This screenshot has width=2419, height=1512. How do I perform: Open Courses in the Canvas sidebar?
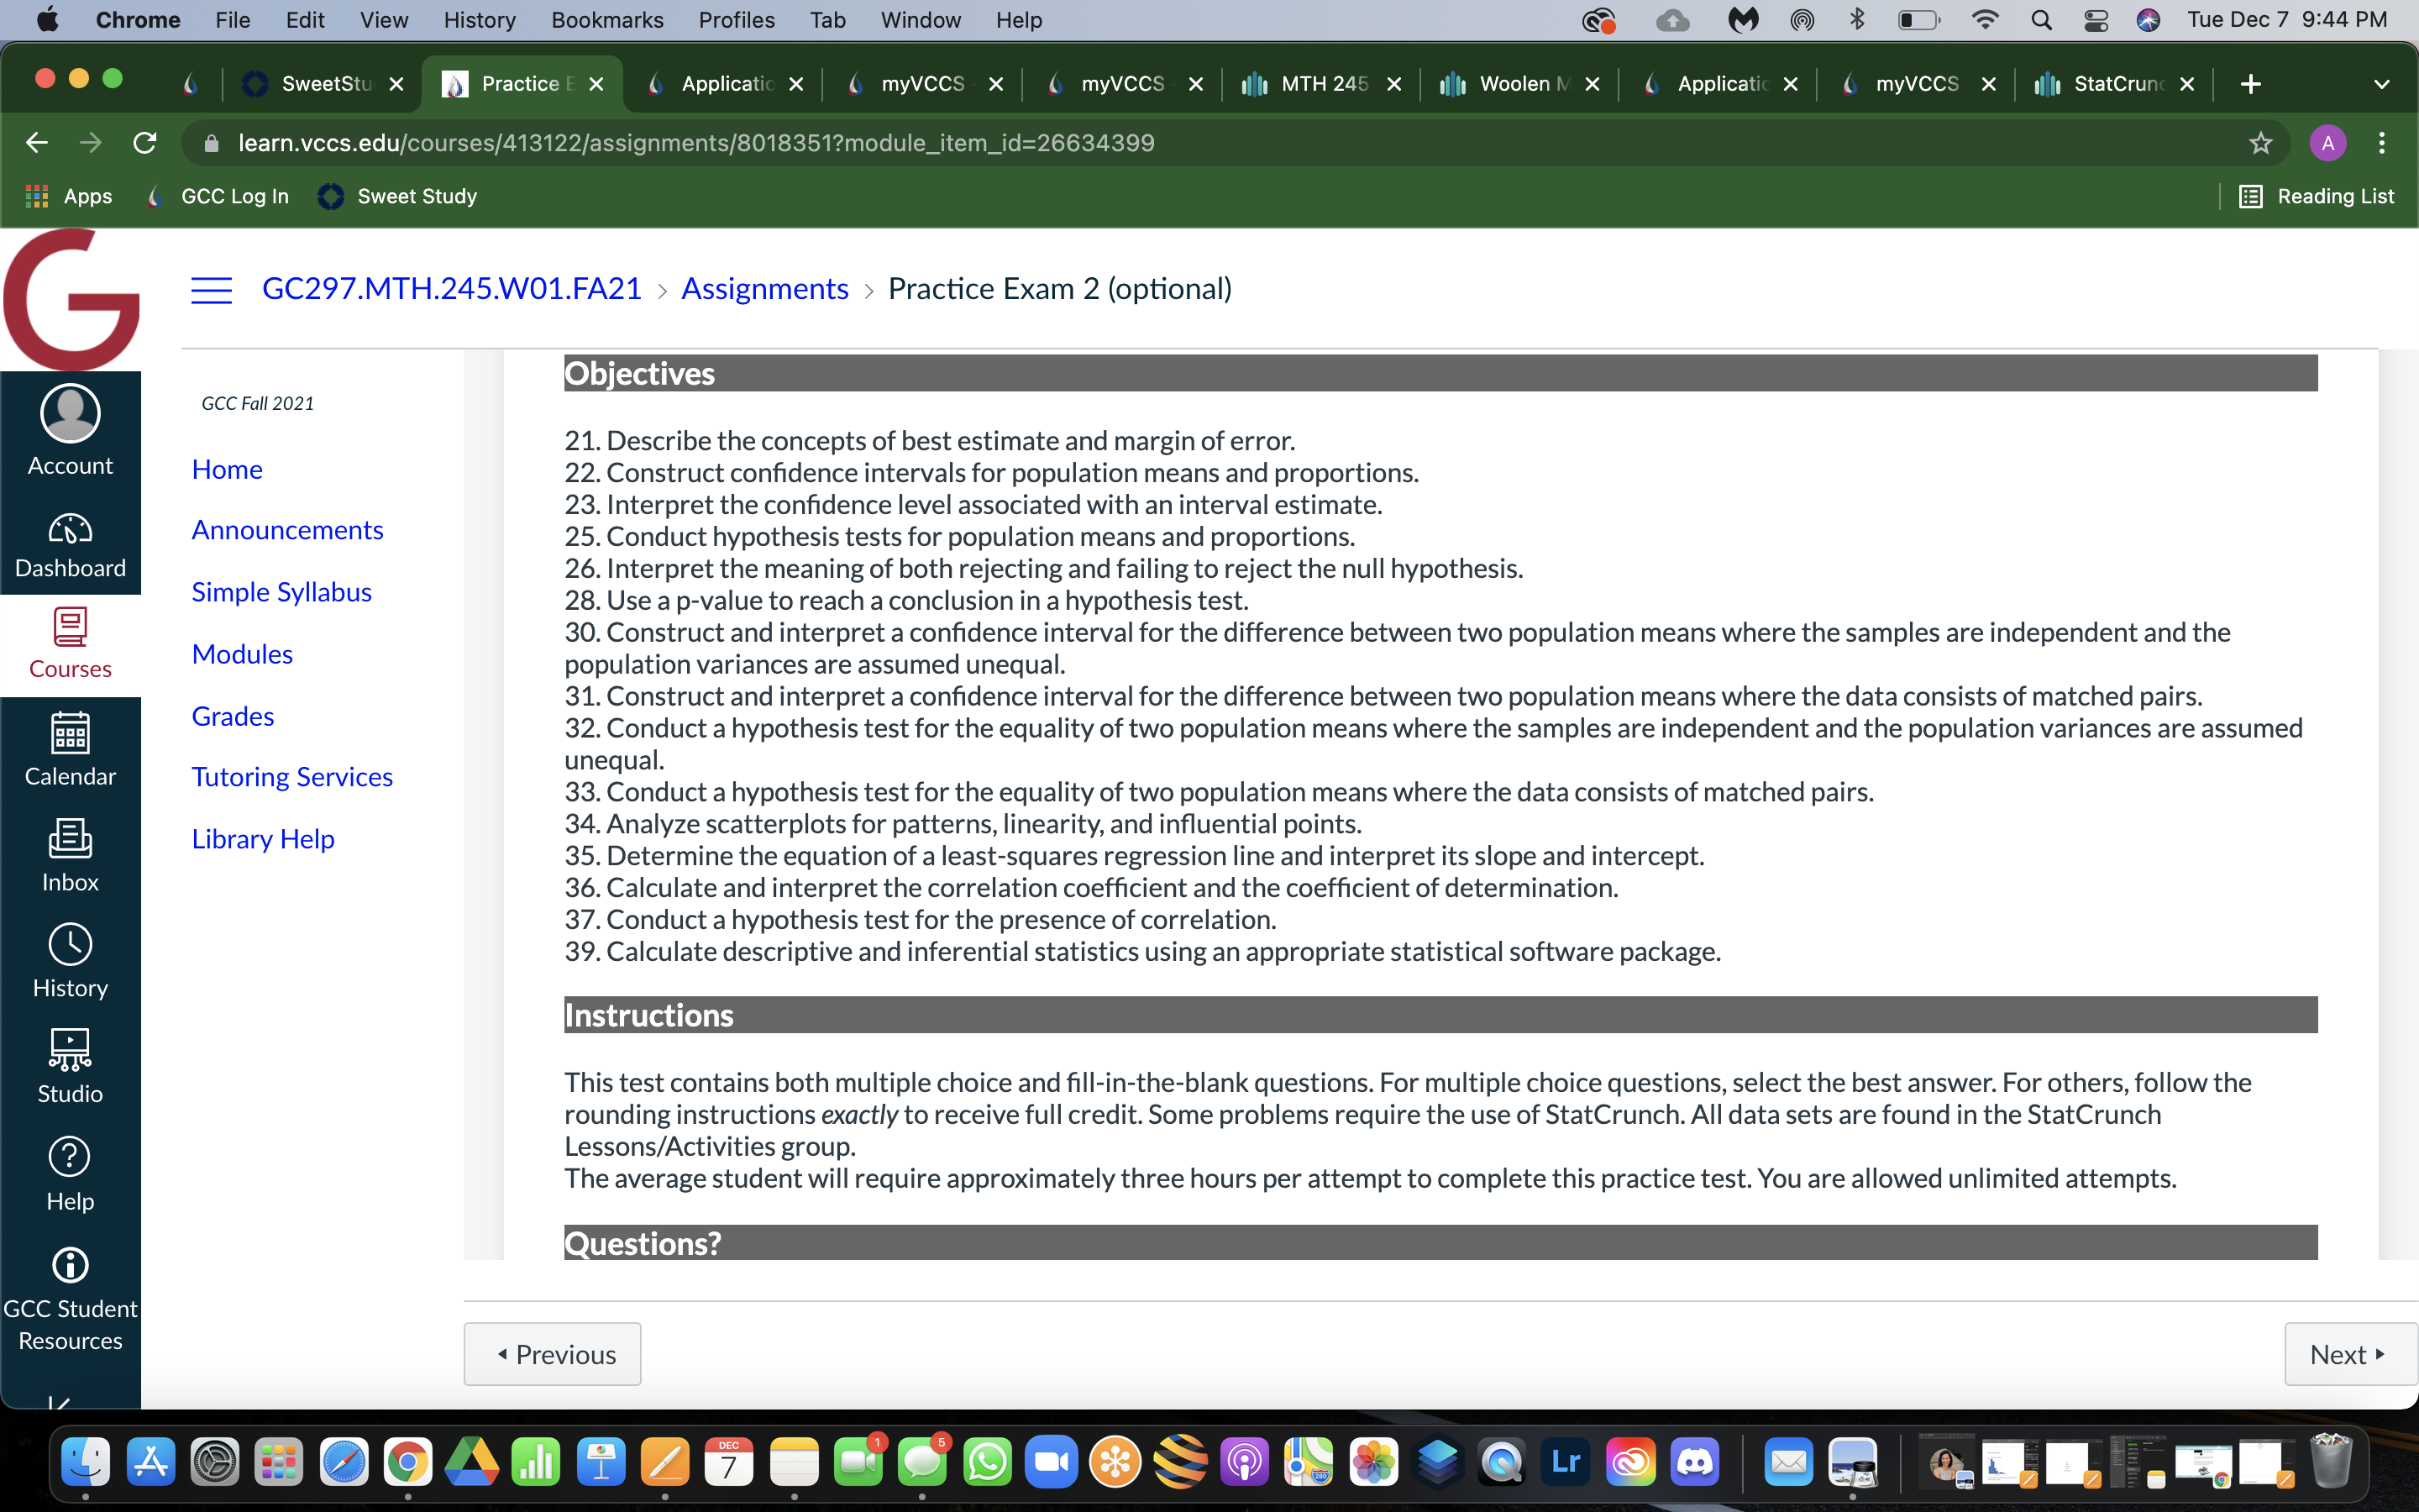[x=70, y=645]
